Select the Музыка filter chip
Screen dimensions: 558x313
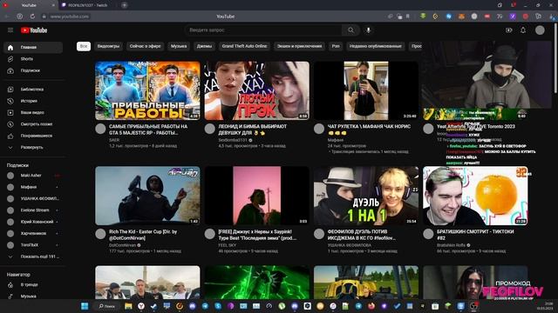(x=179, y=46)
